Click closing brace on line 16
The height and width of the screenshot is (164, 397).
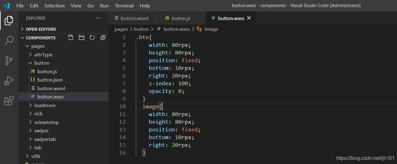(144, 153)
